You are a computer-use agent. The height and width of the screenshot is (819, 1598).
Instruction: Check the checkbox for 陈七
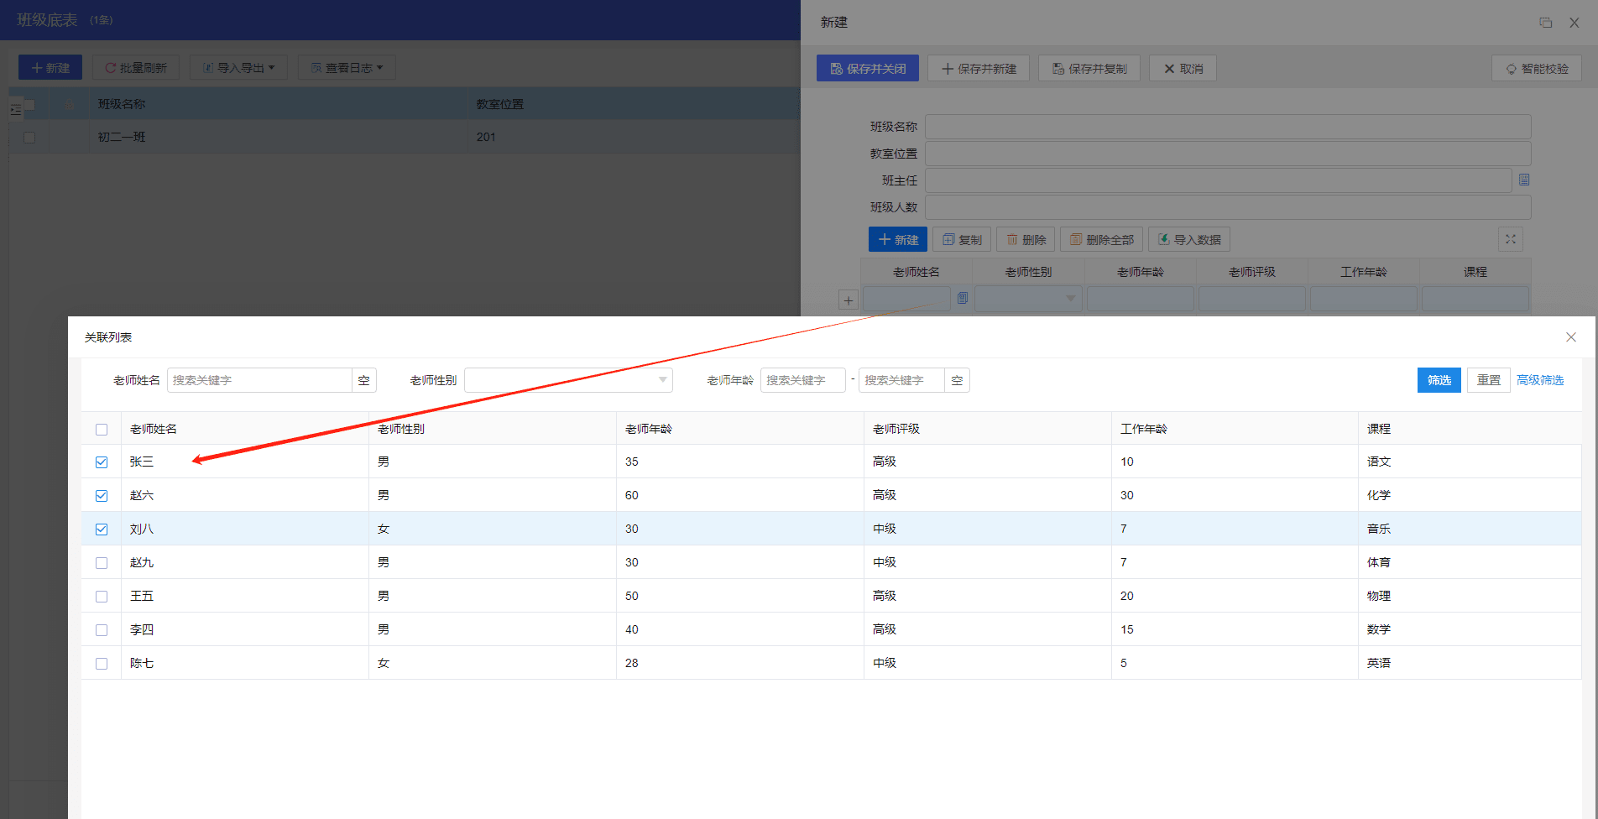[102, 664]
